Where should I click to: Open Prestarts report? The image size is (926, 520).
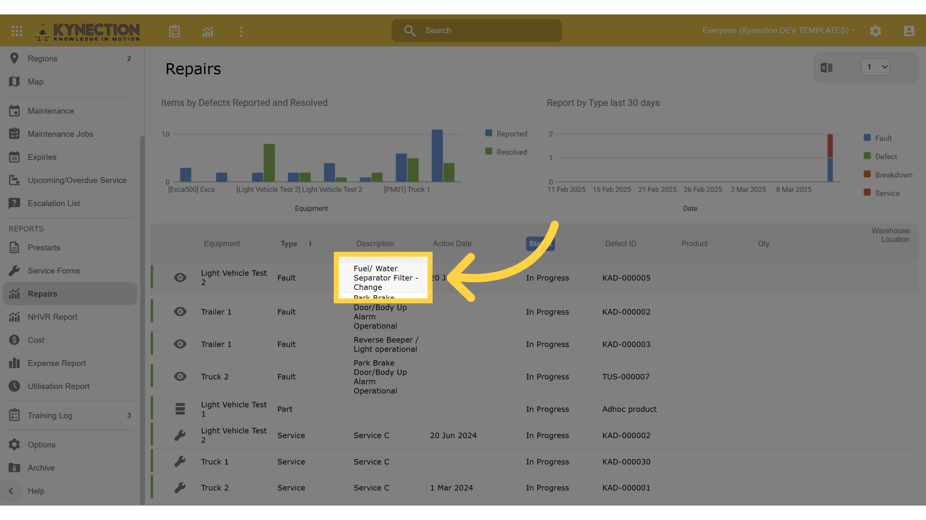70,248
